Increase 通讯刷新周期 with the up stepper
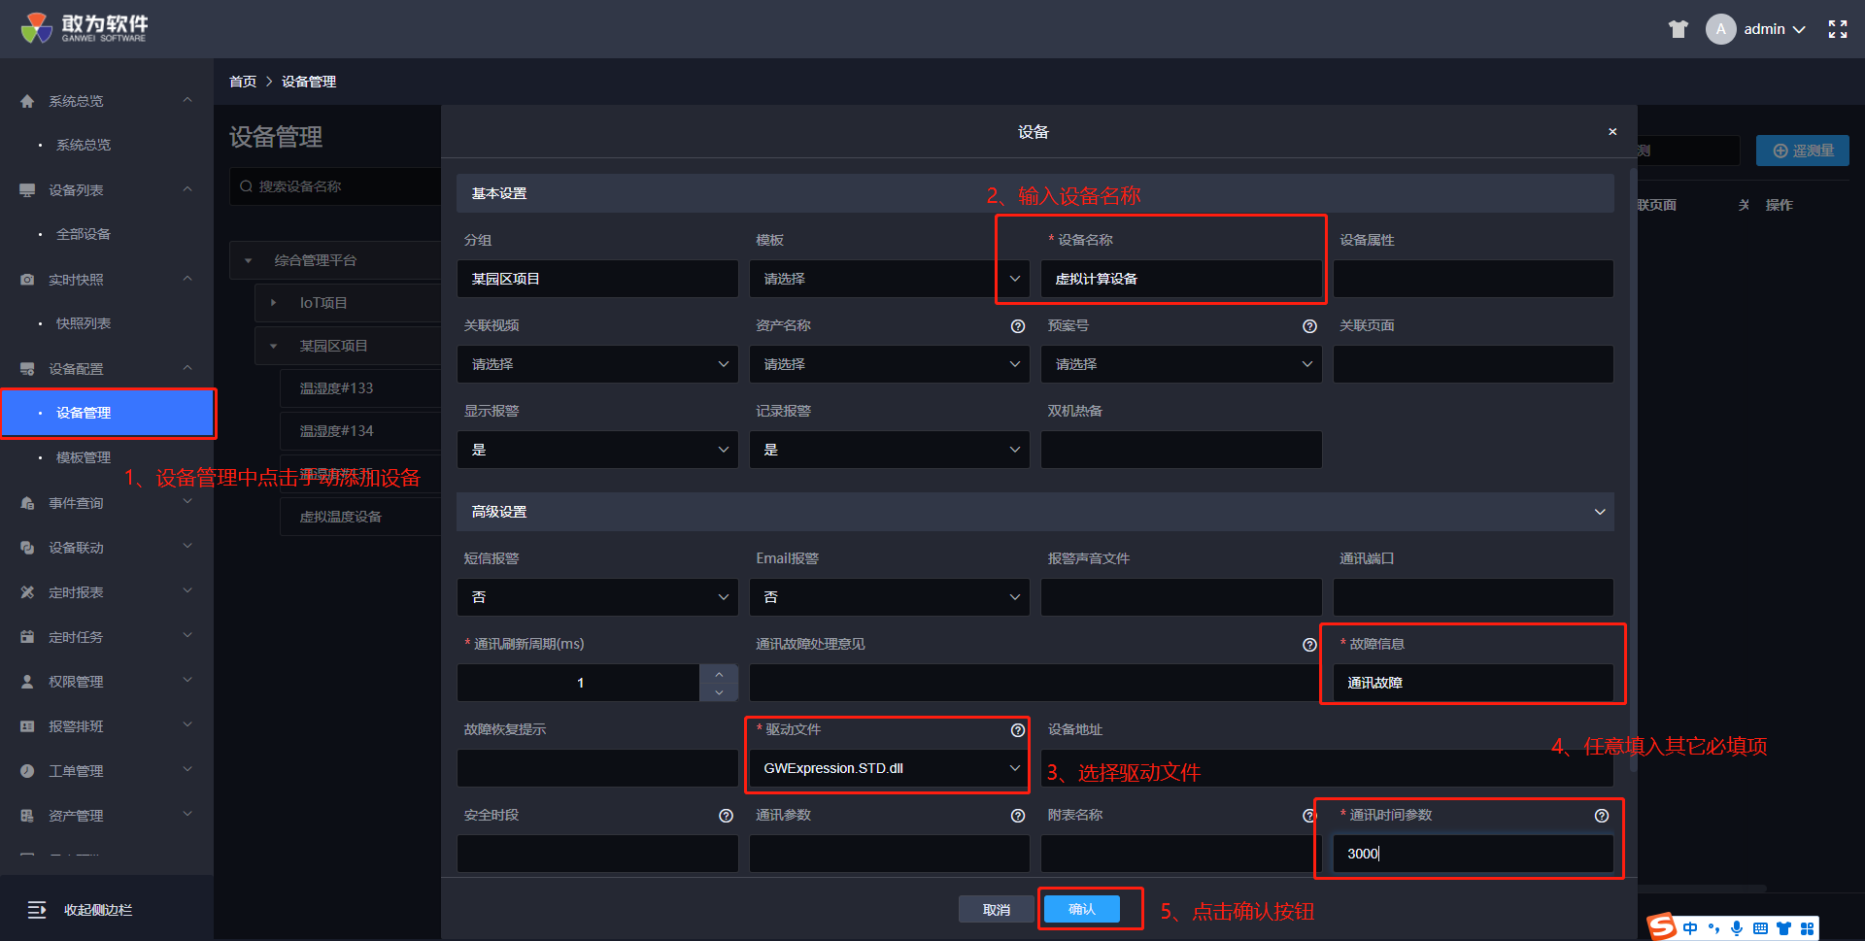Screen dimensions: 1865x941 [719, 674]
